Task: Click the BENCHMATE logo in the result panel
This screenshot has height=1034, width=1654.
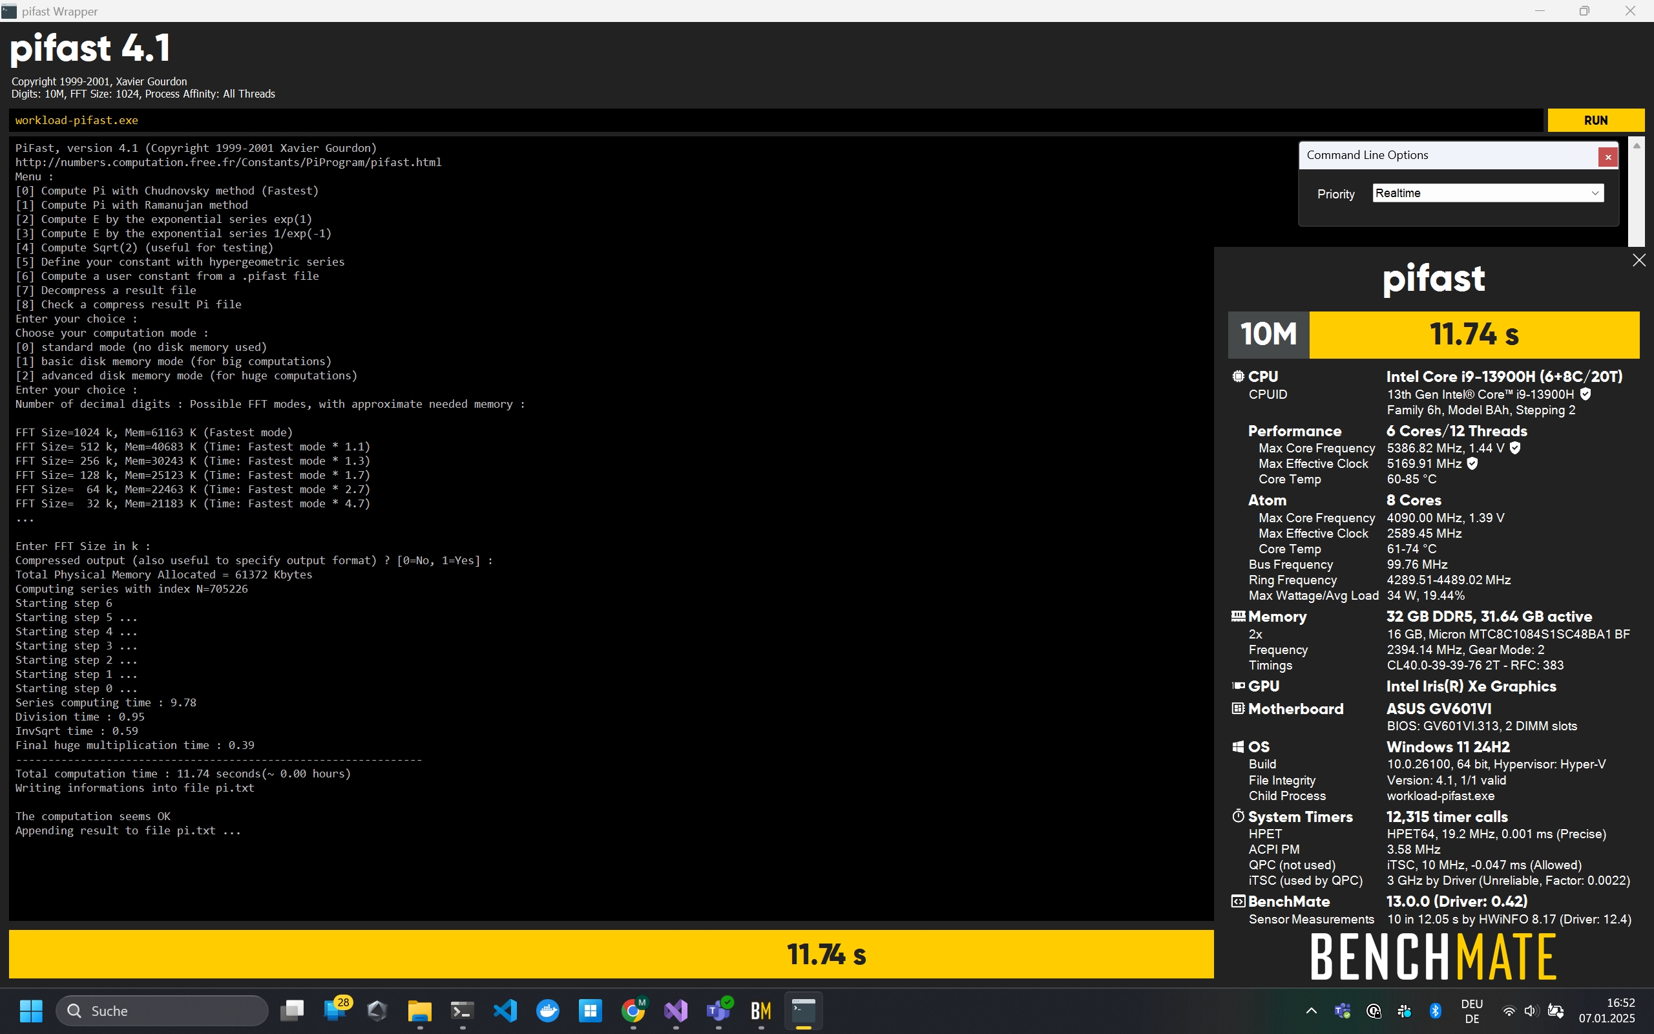Action: [x=1433, y=956]
